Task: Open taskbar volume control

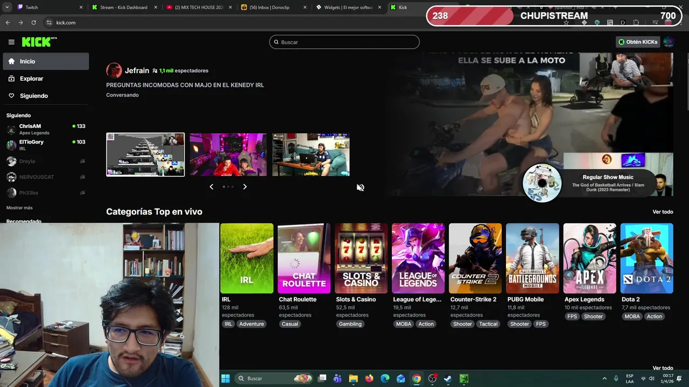Action: pyautogui.click(x=651, y=378)
